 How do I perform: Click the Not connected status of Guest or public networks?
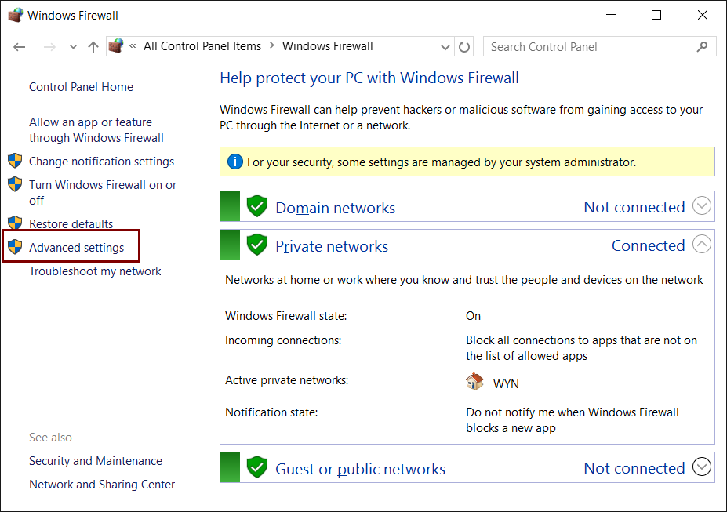(634, 468)
